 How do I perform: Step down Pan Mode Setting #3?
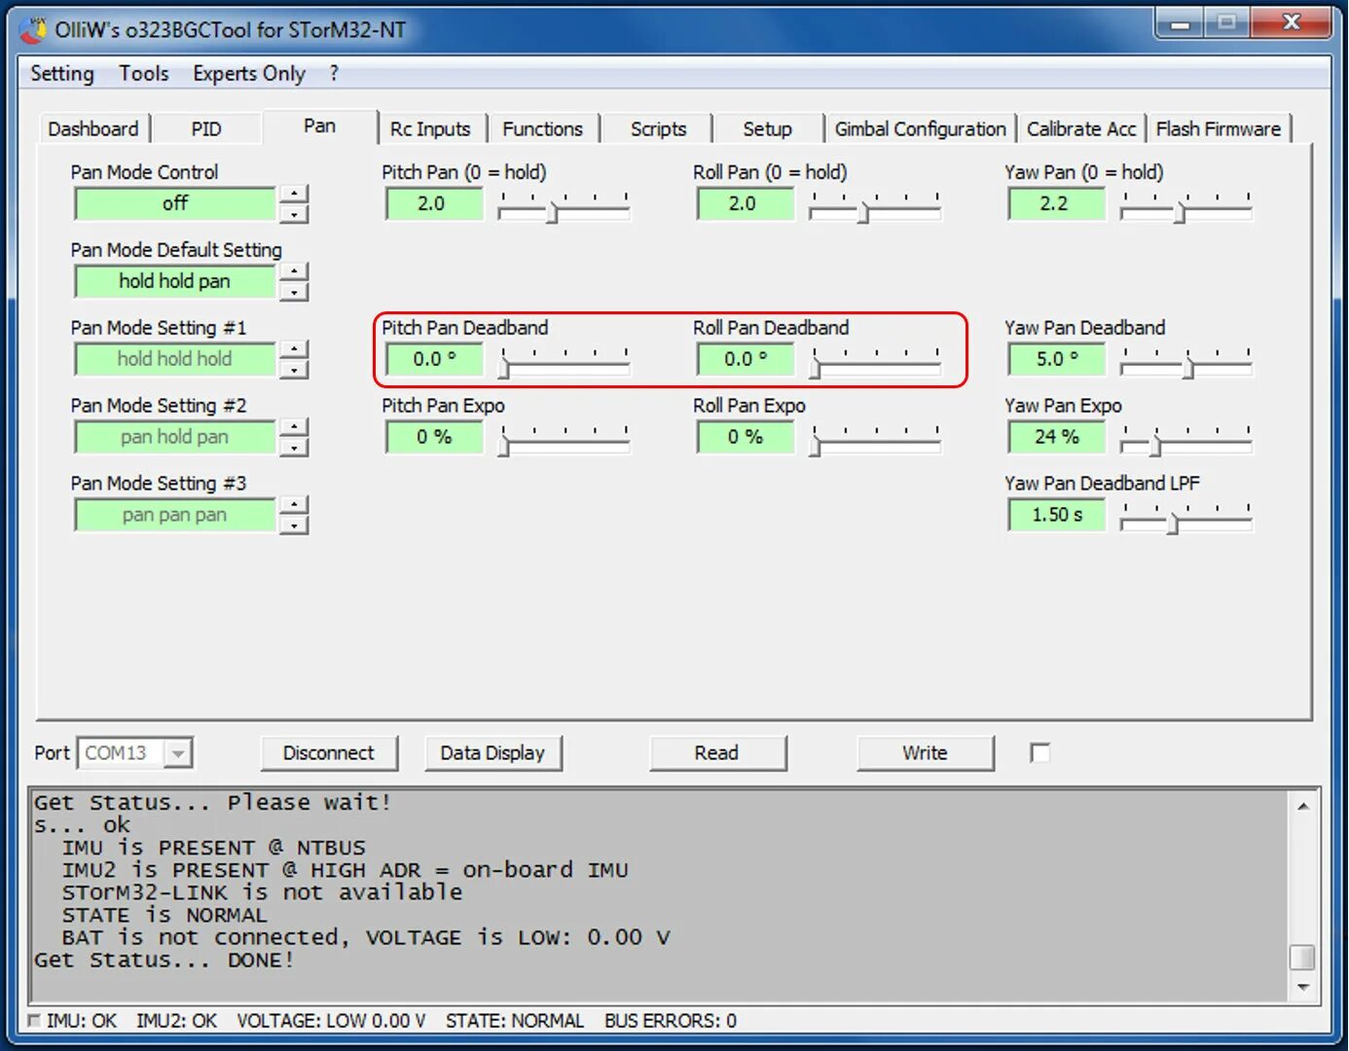click(x=294, y=525)
